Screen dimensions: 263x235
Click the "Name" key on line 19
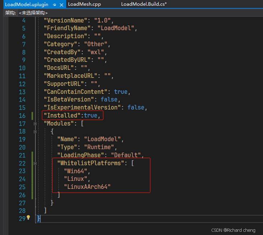click(x=67, y=139)
